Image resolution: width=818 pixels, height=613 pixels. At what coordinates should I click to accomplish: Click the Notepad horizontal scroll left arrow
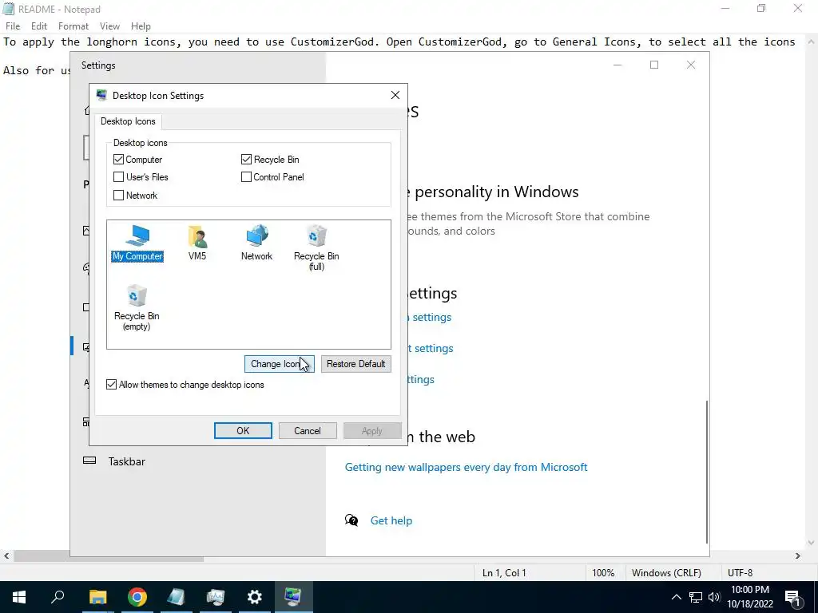click(6, 556)
